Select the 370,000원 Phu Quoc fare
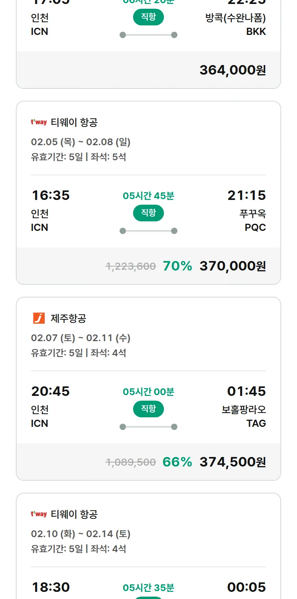This screenshot has height=599, width=297. click(x=232, y=266)
